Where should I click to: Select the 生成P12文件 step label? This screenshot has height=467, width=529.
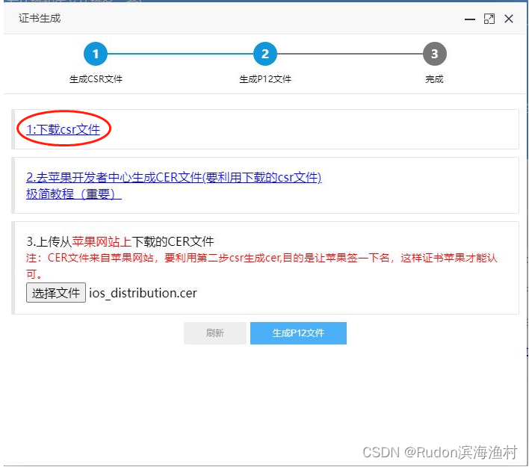(265, 79)
